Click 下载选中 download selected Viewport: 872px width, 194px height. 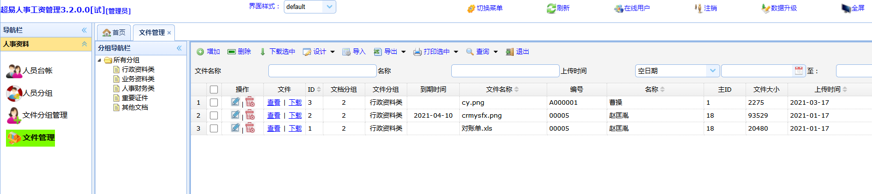coord(277,52)
